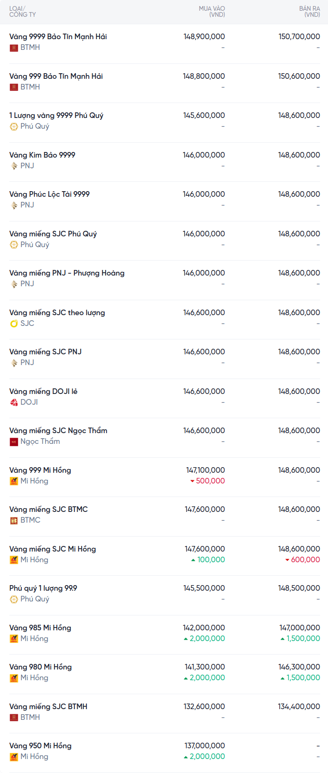The width and height of the screenshot is (328, 773).
Task: Click the BTMH logo under Vàng 9999 Bảo Tín Mạnh Hải
Action: point(14,48)
